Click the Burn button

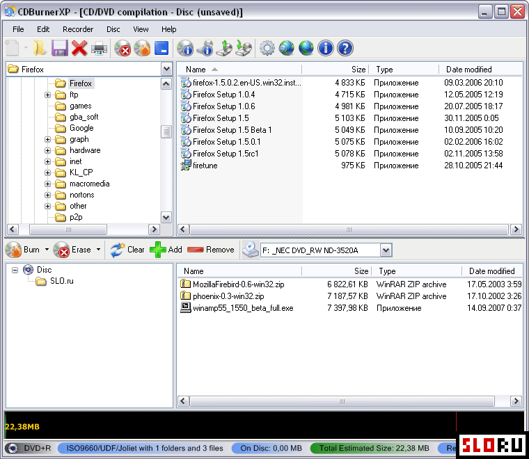(23, 250)
